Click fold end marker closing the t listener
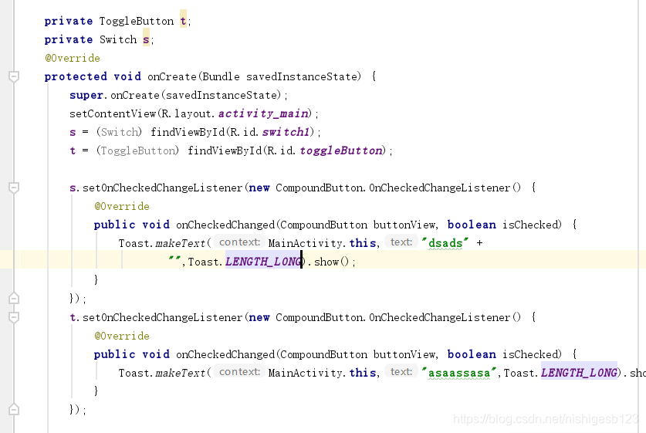Viewport: 646px width, 433px height. coord(14,410)
